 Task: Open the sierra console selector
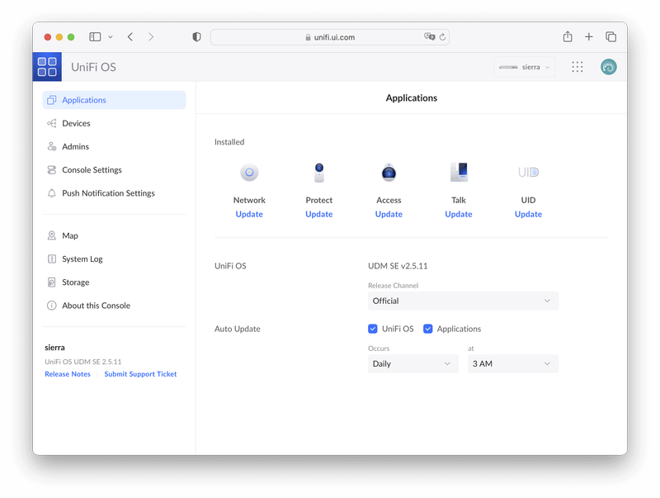(525, 67)
